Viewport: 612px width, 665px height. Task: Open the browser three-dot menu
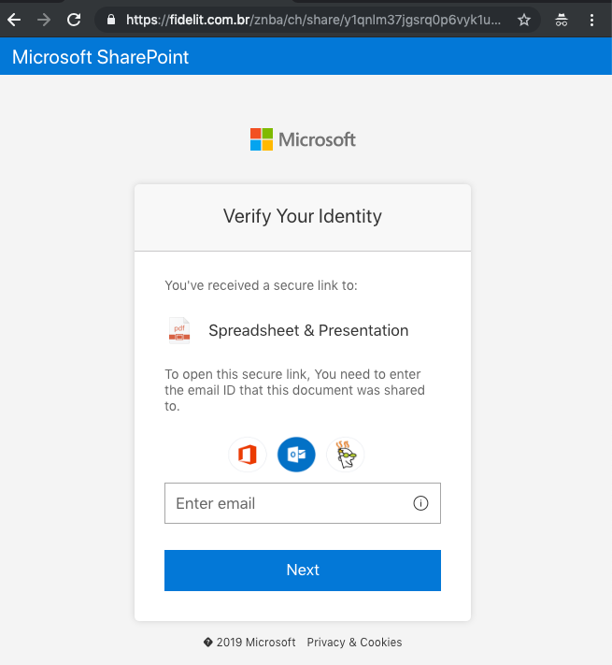pos(591,20)
